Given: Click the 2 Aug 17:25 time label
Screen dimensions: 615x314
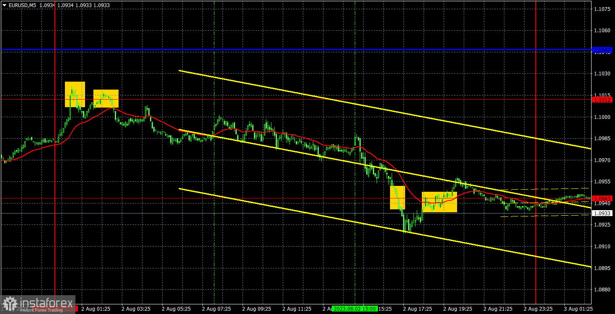Looking at the screenshot, I should [417, 309].
